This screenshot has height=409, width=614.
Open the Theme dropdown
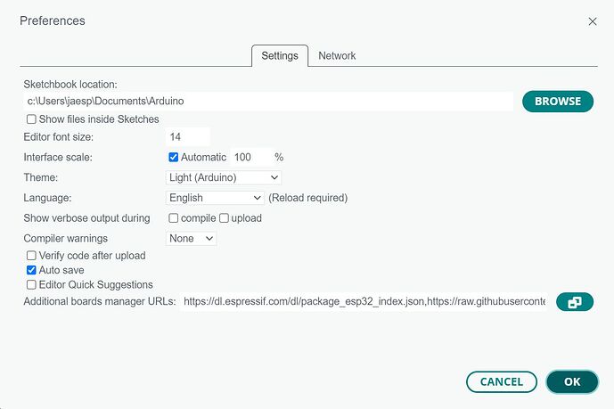(x=224, y=177)
